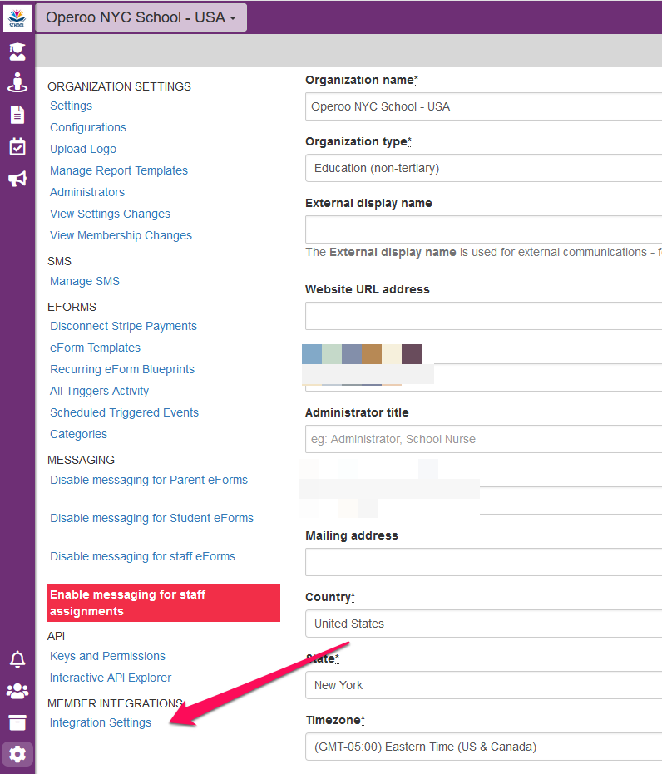Select the dark plum color swatch
The image size is (662, 774).
(x=412, y=354)
